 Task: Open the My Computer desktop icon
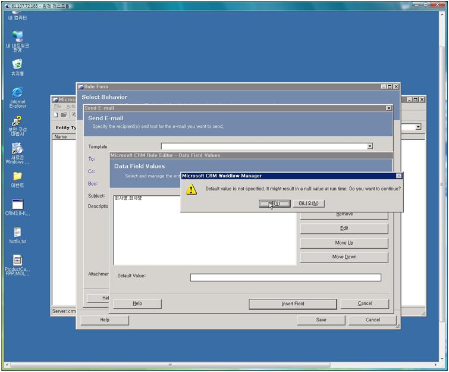17,15
